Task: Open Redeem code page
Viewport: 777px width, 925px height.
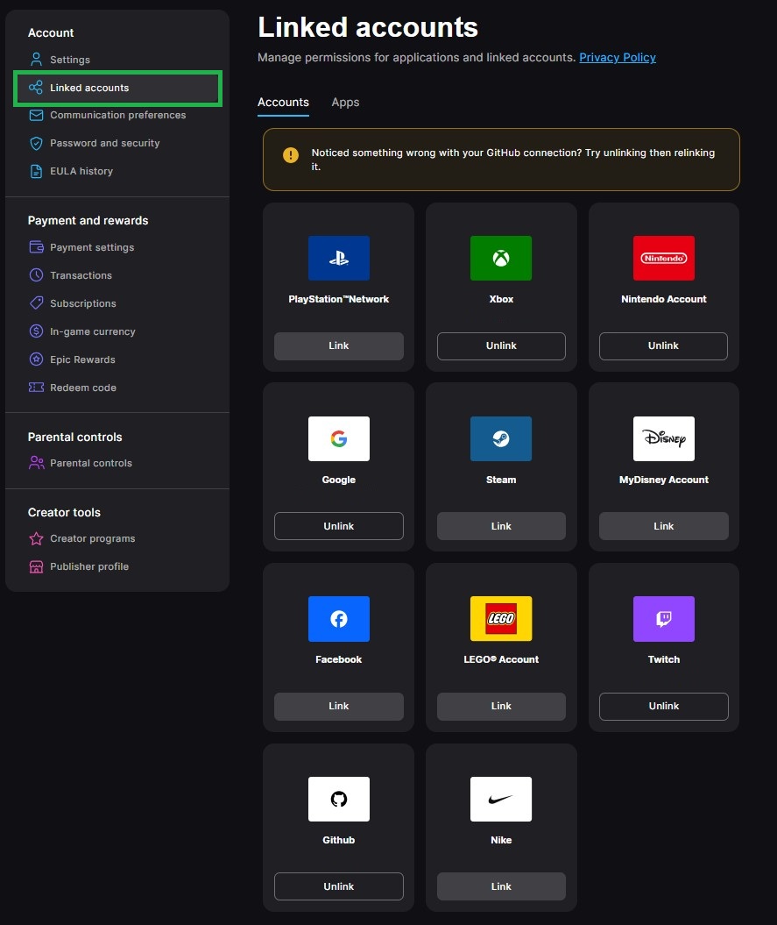Action: [x=82, y=388]
